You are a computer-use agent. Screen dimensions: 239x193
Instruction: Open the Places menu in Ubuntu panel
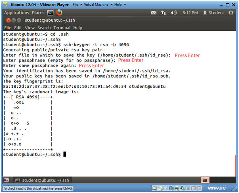[38, 13]
